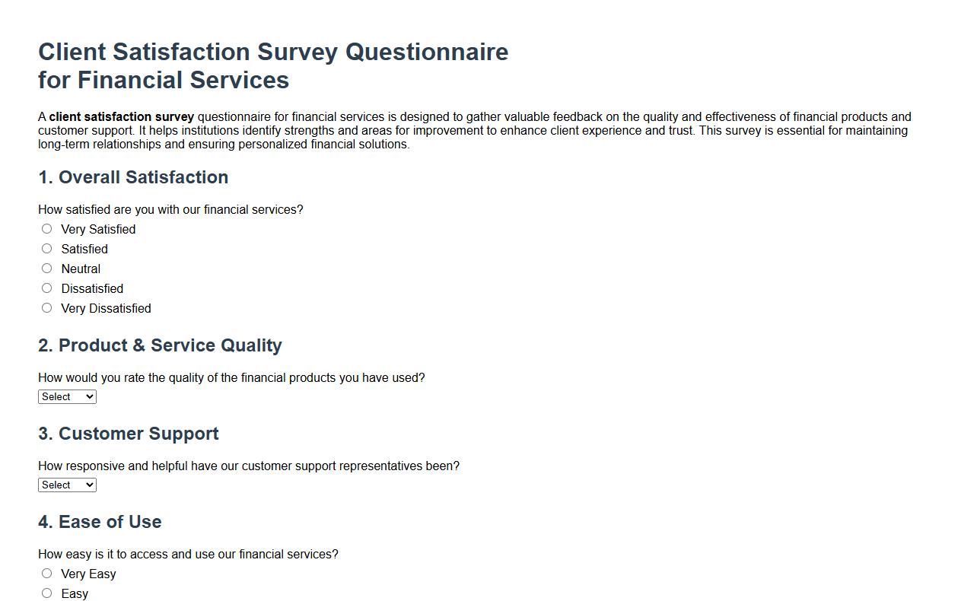Click the "2. Product & Service Quality" heading
The image size is (961, 601).
pyautogui.click(x=160, y=345)
